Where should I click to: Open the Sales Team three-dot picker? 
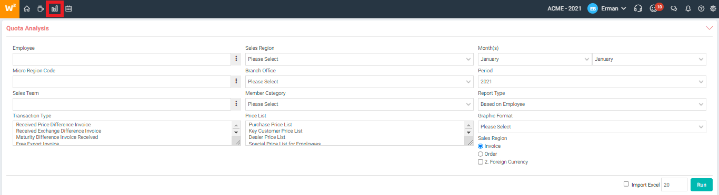point(236,104)
